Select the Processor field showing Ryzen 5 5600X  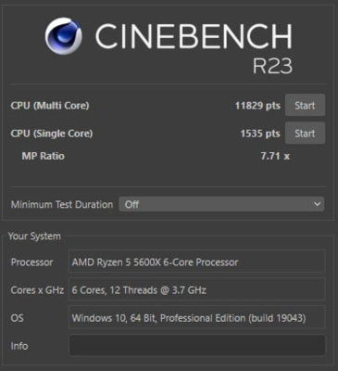[197, 262]
